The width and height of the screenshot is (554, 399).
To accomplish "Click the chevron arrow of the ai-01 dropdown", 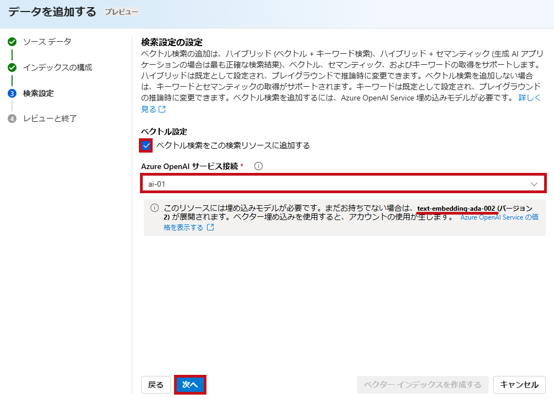I will (534, 184).
